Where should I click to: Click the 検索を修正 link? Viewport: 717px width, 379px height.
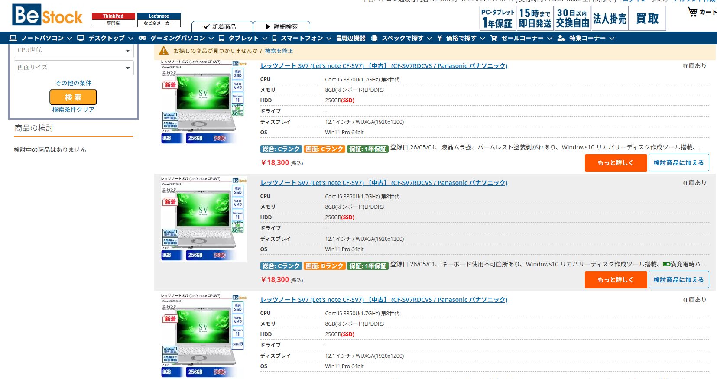pos(279,51)
